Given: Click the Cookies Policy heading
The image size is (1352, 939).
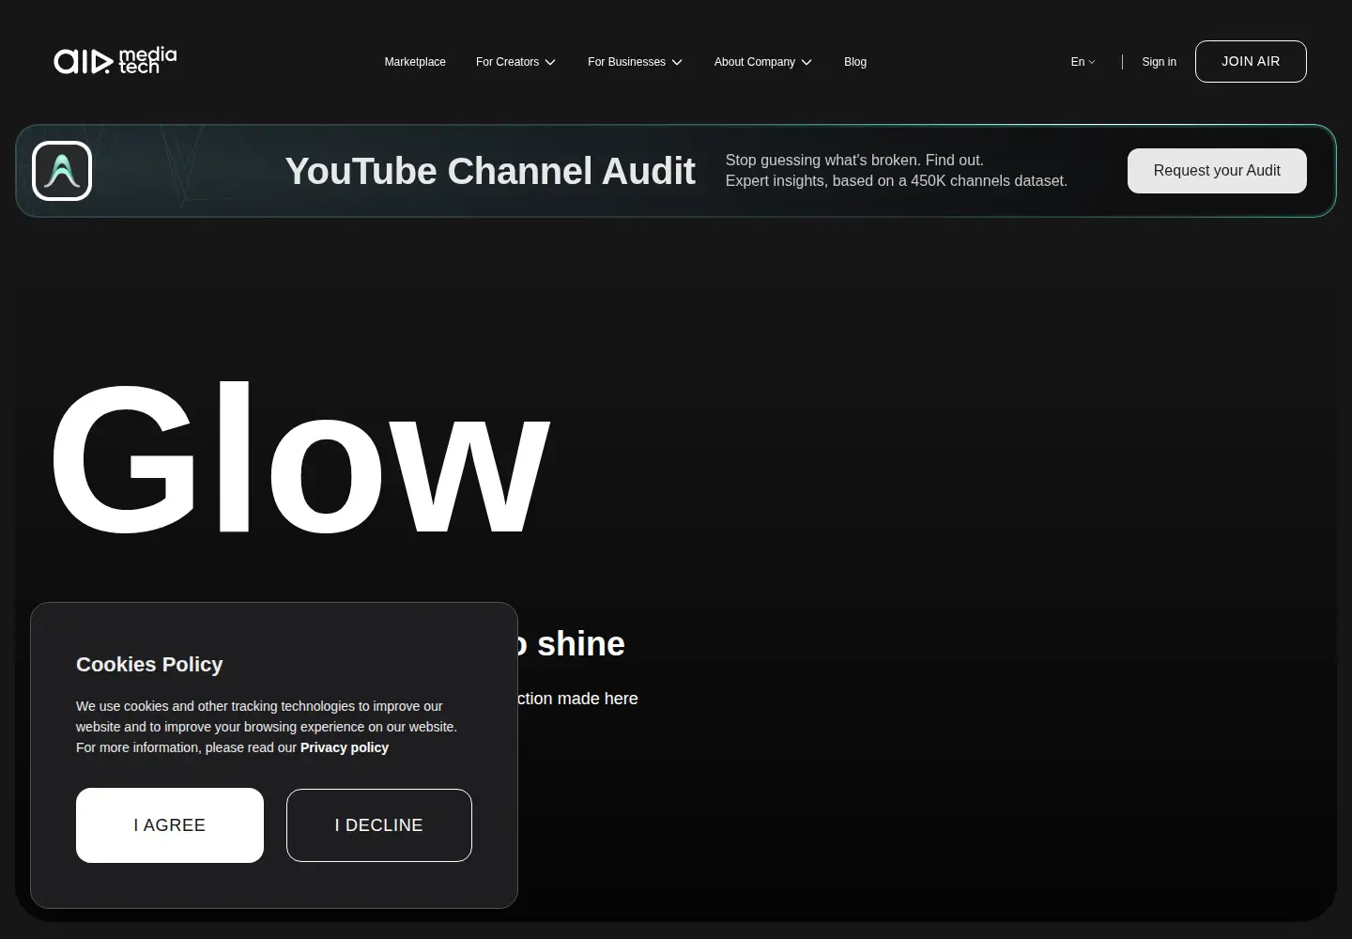Looking at the screenshot, I should click(x=149, y=664).
